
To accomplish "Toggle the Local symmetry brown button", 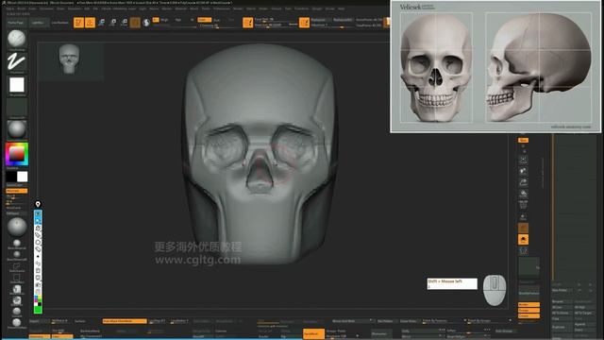I will click(523, 229).
